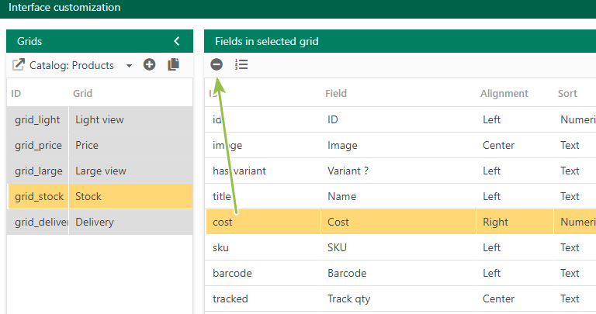Select the barcode field row

(x=400, y=273)
